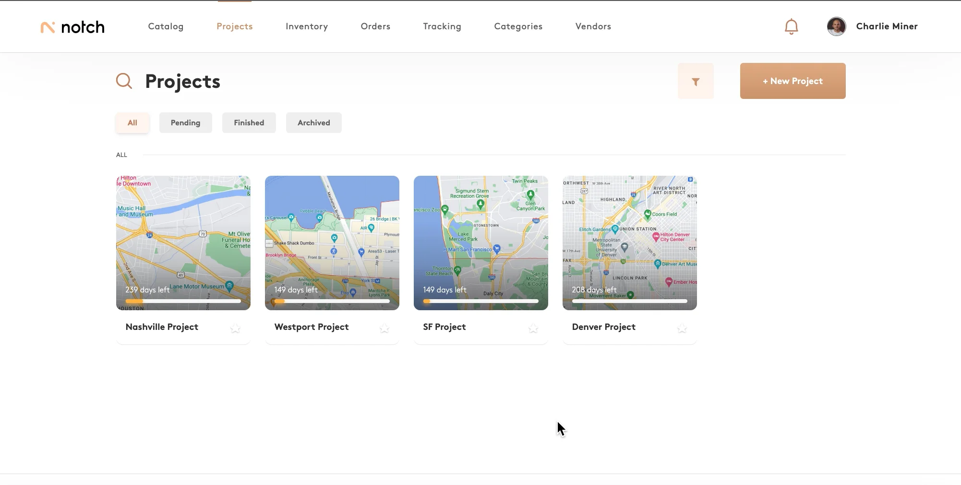Screen dimensions: 961x485
Task: Open the filter funnel button
Action: pyautogui.click(x=696, y=81)
